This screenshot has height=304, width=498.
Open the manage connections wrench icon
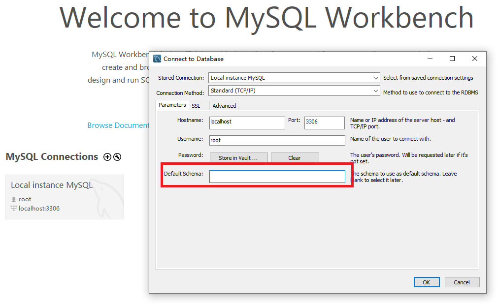tap(117, 157)
